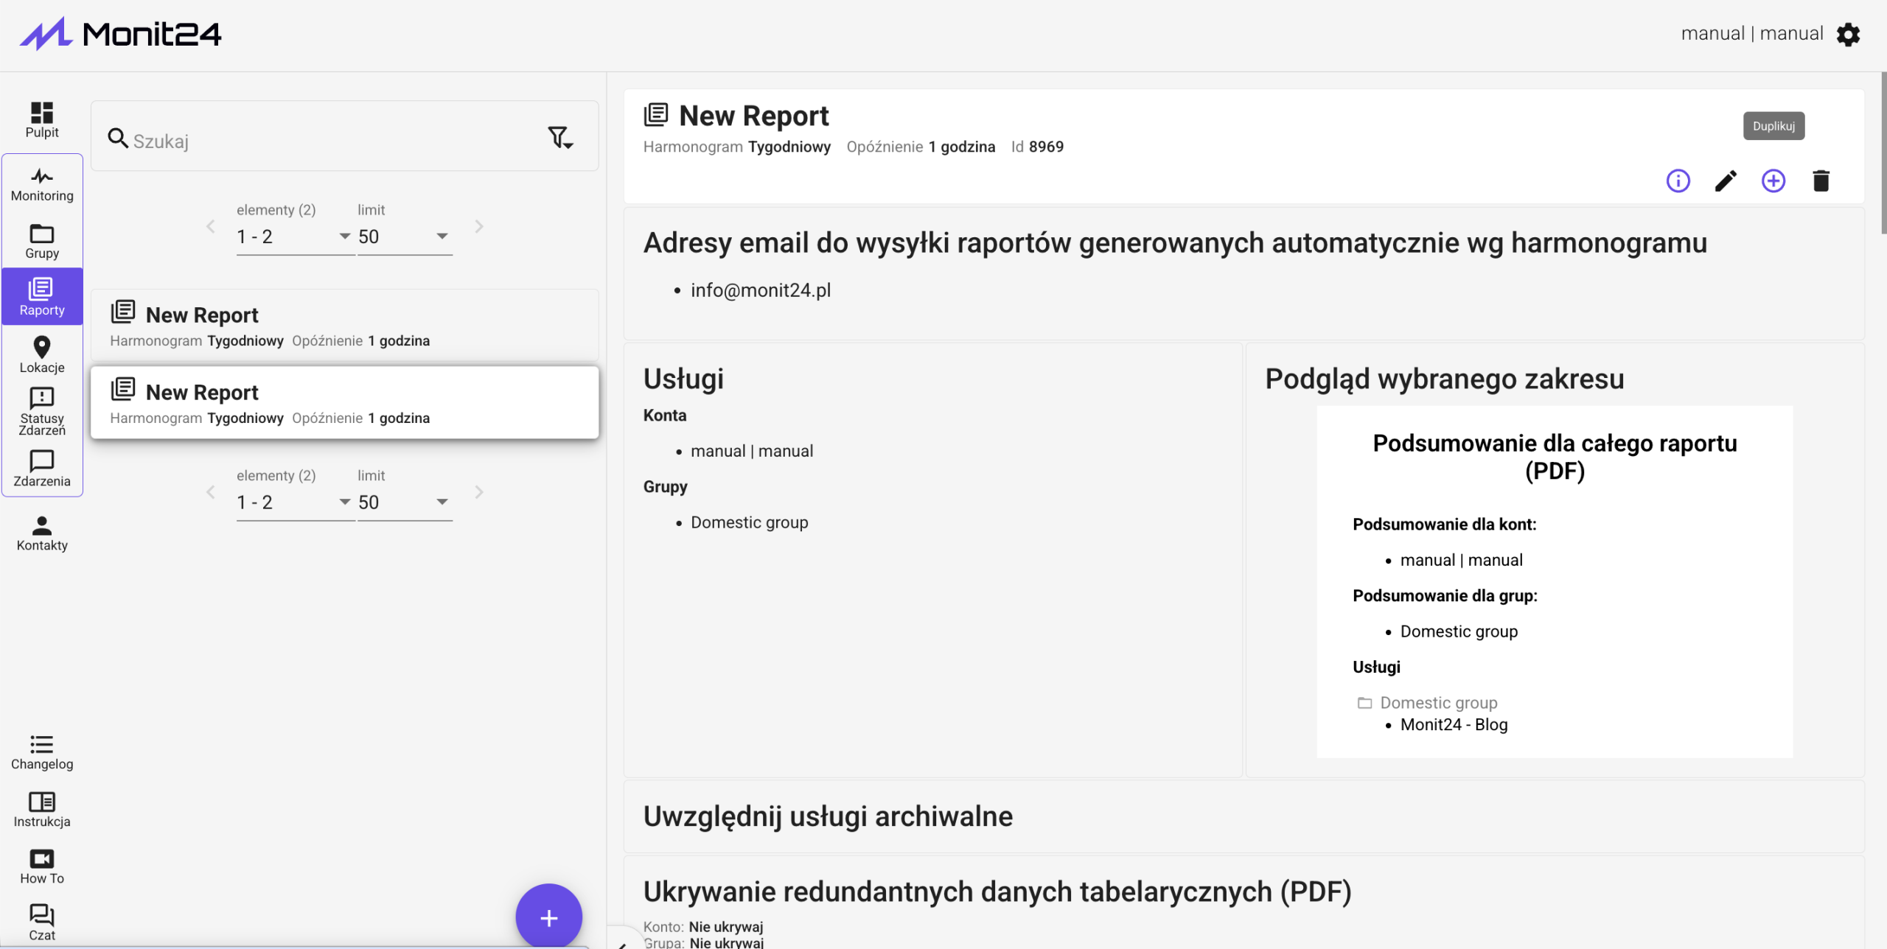Open the bottom elementy 1 - 2 dropdown
Viewport: 1887px width, 949px height.
point(294,502)
